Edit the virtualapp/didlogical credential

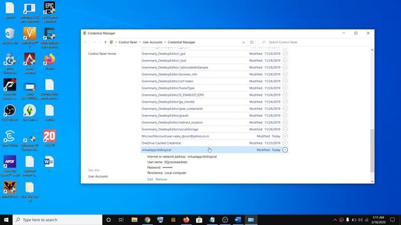tap(150, 179)
